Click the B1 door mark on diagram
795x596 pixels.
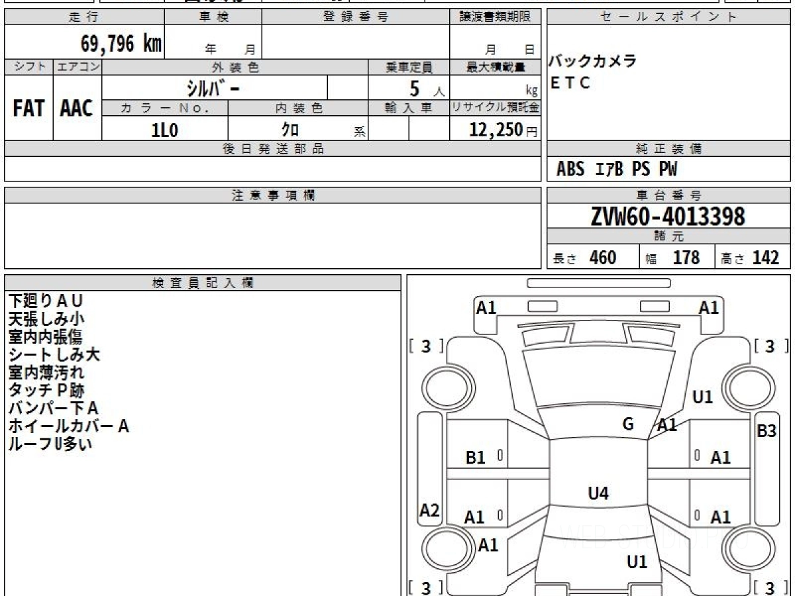(x=476, y=457)
